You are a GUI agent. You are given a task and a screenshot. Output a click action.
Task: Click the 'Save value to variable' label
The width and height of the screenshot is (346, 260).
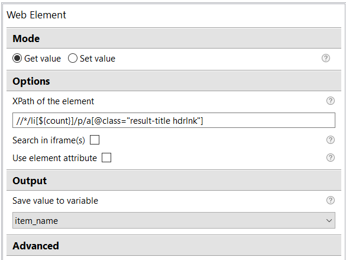pos(55,201)
